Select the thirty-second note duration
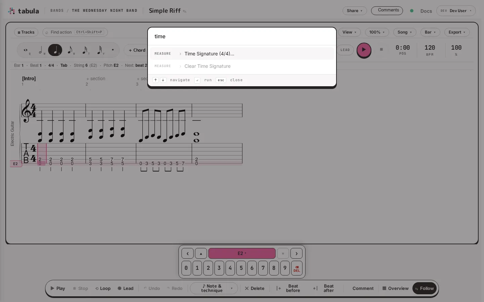This screenshot has width=484, height=302. coord(99,50)
